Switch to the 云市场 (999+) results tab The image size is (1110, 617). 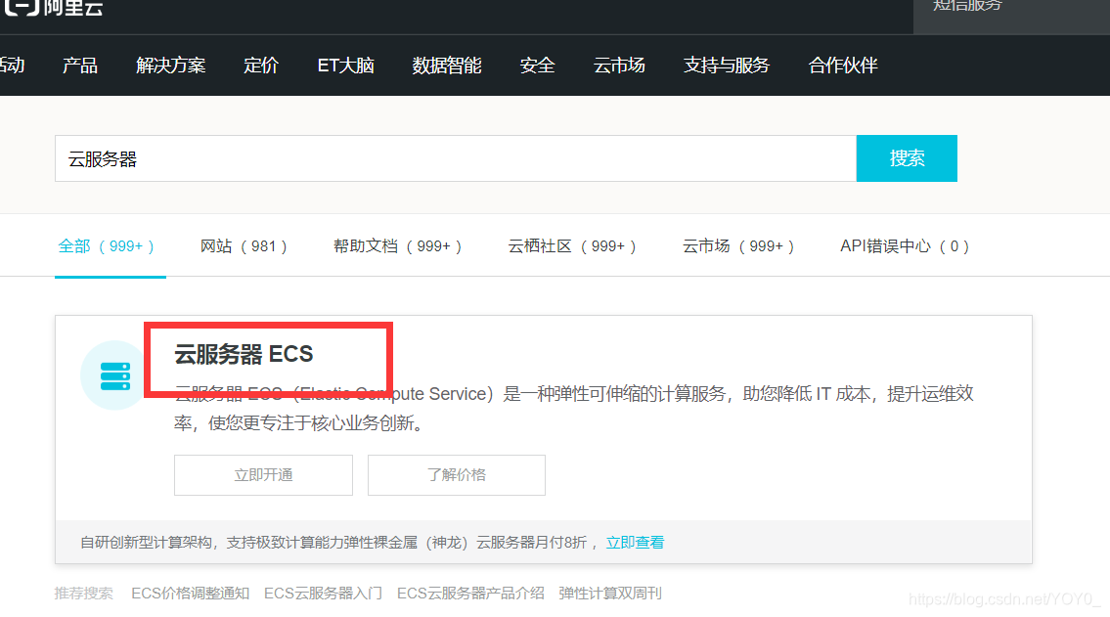pos(738,246)
